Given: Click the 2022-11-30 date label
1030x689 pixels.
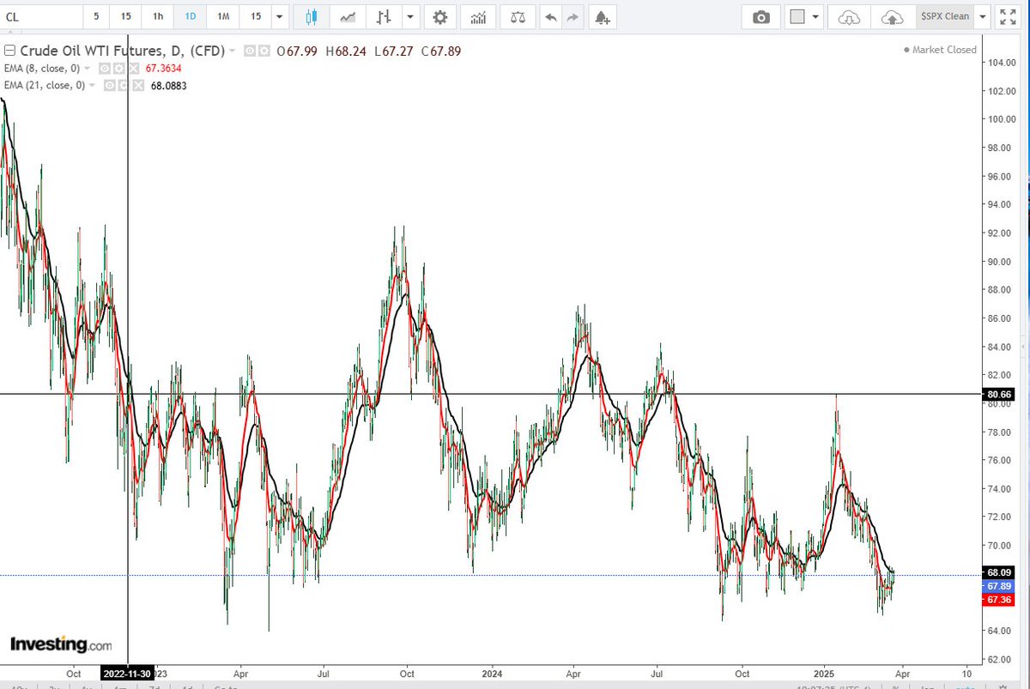Looking at the screenshot, I should click(x=127, y=674).
